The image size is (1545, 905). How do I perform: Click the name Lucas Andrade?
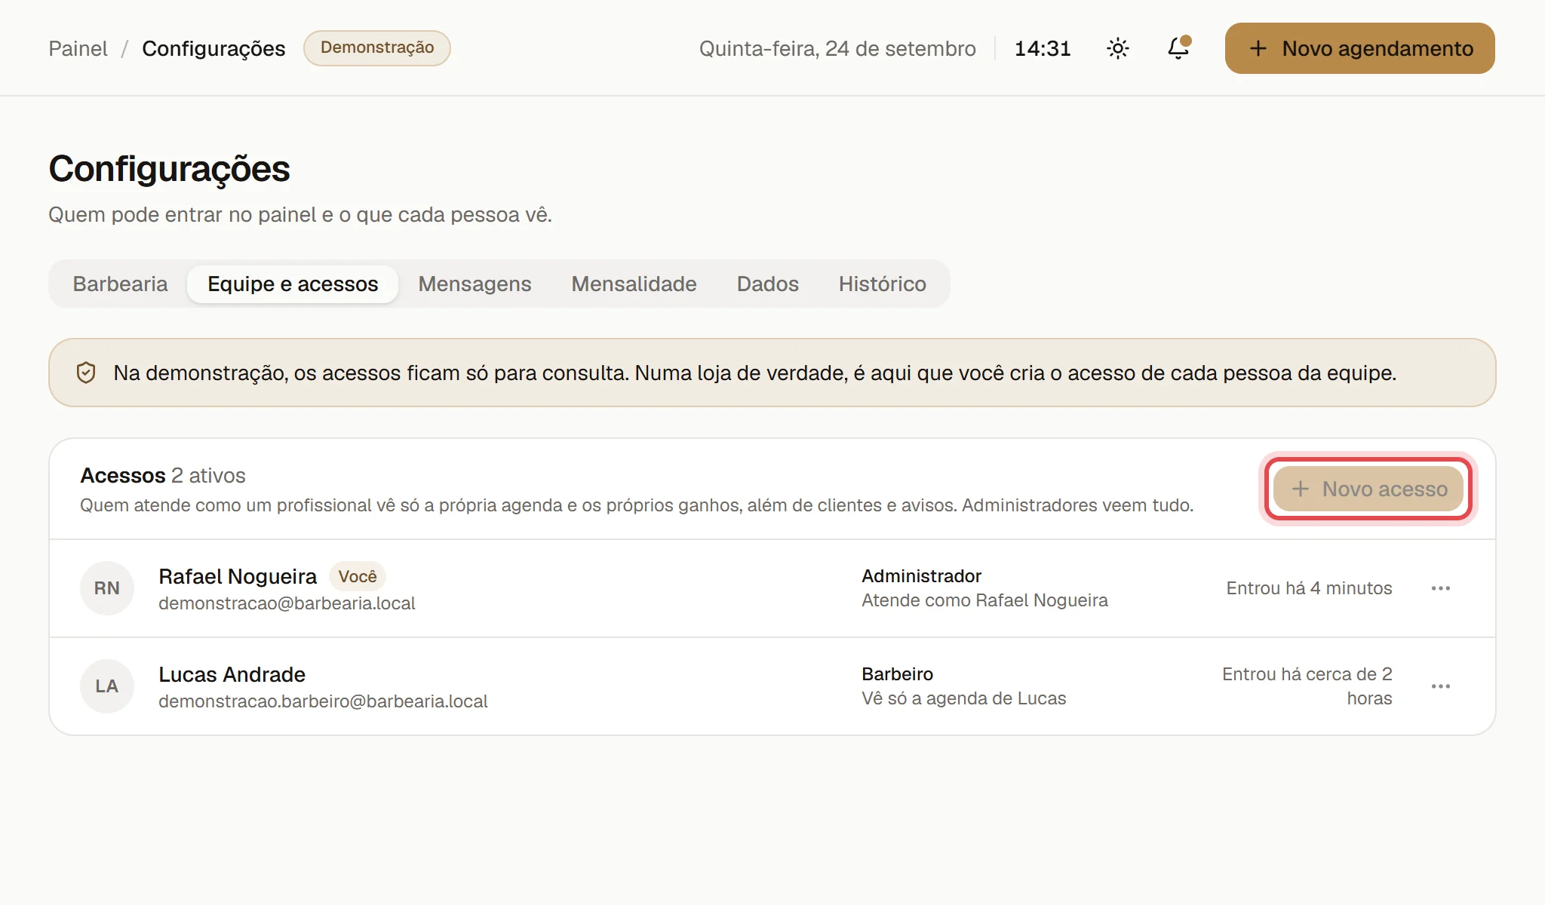232,674
